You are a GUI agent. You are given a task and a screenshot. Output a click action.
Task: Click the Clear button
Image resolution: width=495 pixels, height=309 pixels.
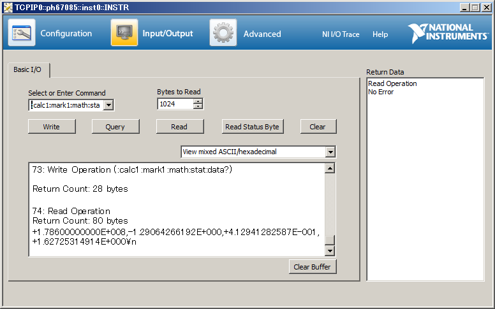318,126
